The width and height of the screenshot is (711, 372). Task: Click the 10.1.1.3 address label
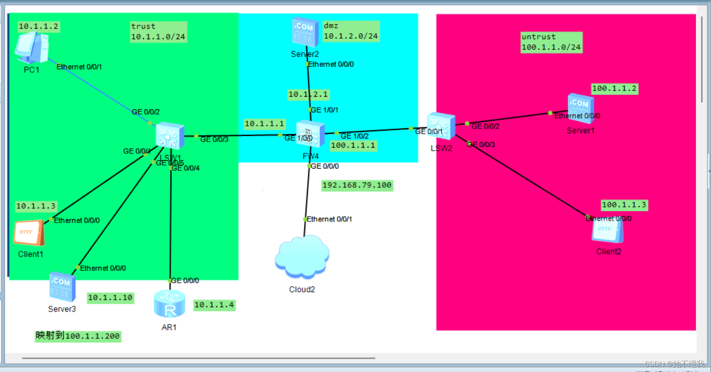(x=36, y=206)
